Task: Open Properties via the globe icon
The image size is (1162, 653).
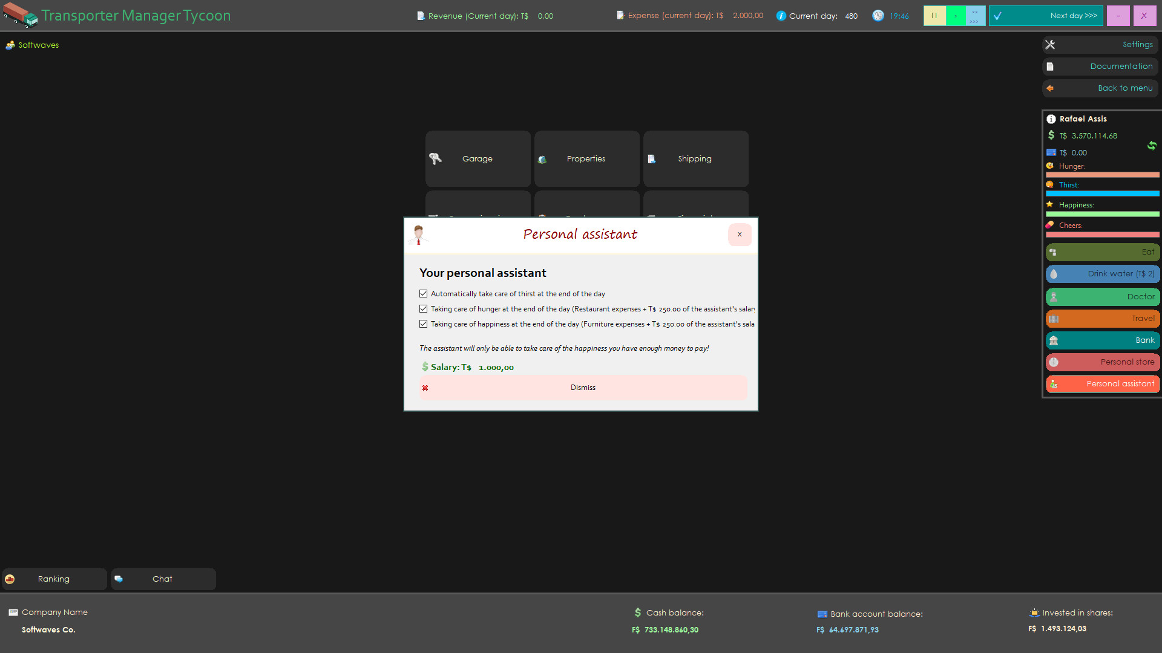Action: coord(543,159)
